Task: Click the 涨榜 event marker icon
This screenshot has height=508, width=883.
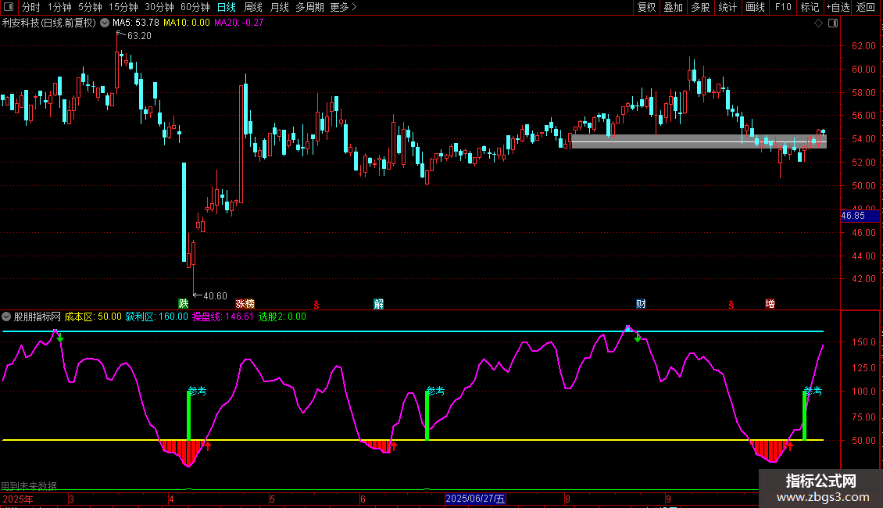Action: tap(245, 303)
